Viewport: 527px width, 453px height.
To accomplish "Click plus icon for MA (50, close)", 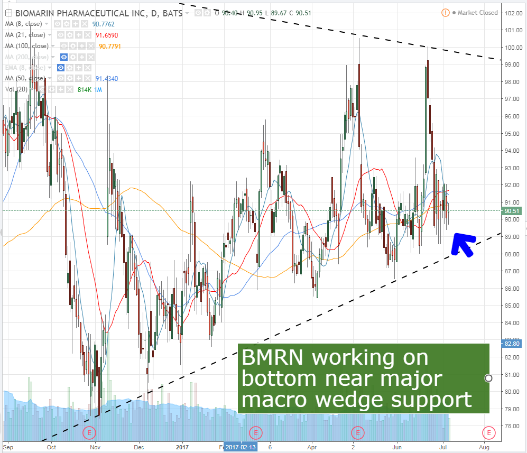I will click(x=79, y=78).
